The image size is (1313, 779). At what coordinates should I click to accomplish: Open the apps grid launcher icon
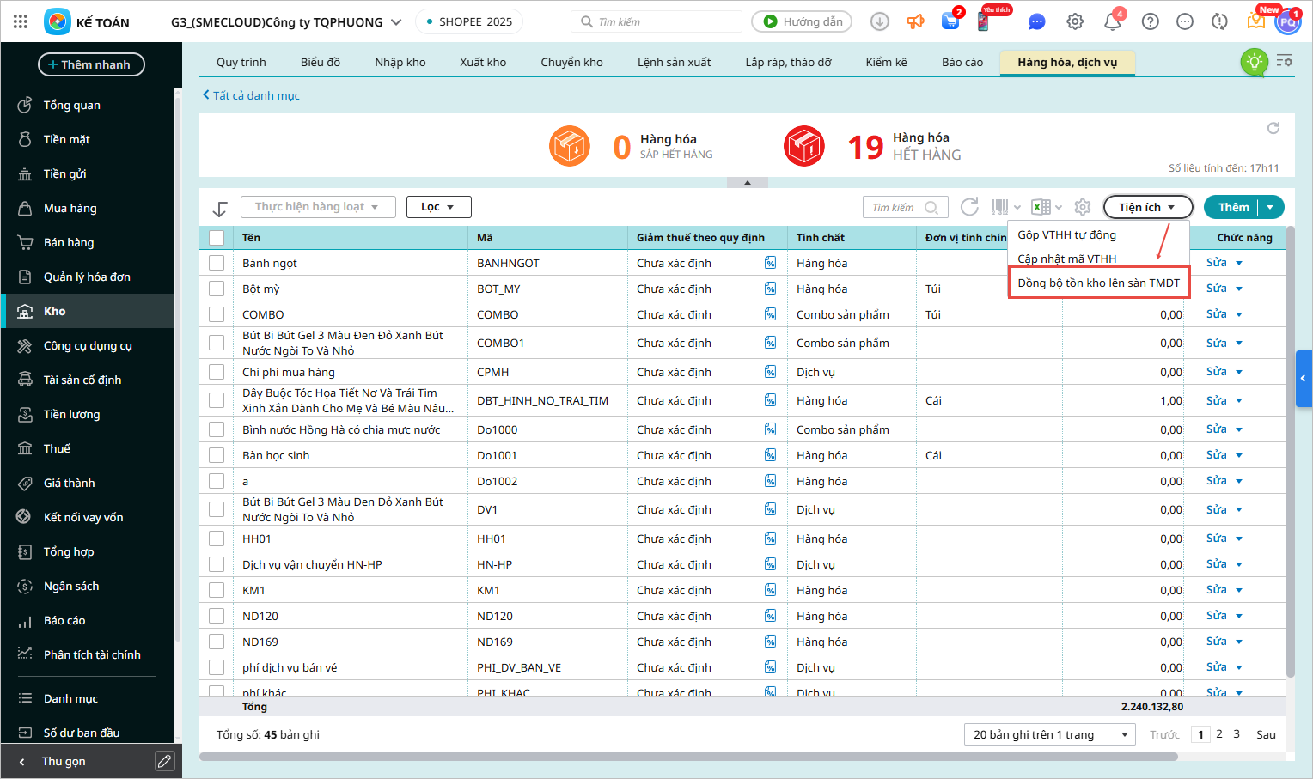coord(21,22)
